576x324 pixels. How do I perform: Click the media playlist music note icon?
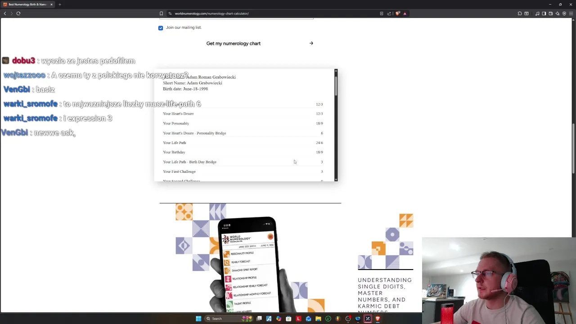(537, 13)
